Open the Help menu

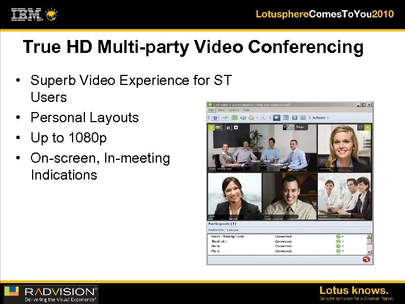click(x=246, y=110)
